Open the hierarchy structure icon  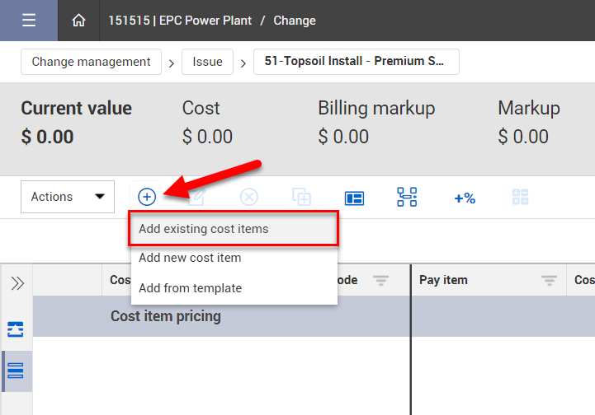click(407, 197)
